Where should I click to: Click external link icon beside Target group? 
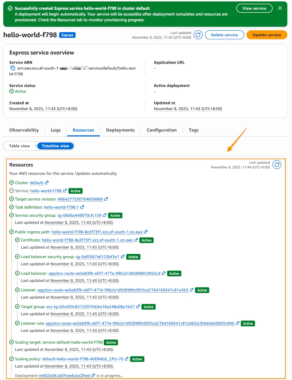(x=138, y=307)
